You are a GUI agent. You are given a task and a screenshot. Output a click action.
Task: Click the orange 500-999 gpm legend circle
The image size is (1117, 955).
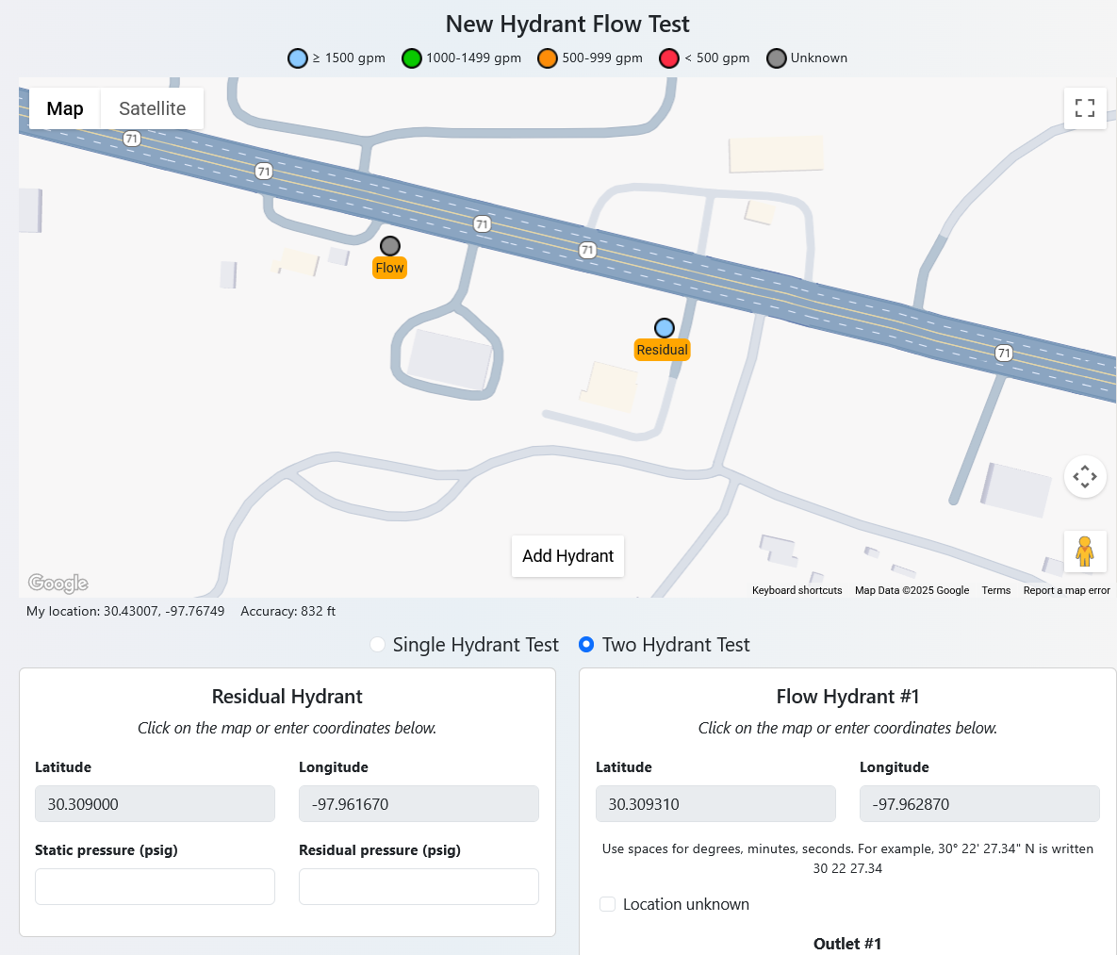click(x=548, y=58)
